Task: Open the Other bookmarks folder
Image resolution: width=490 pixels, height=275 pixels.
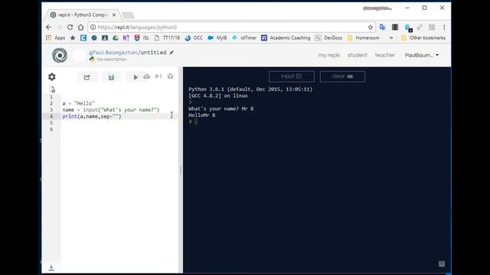Action: coord(423,37)
